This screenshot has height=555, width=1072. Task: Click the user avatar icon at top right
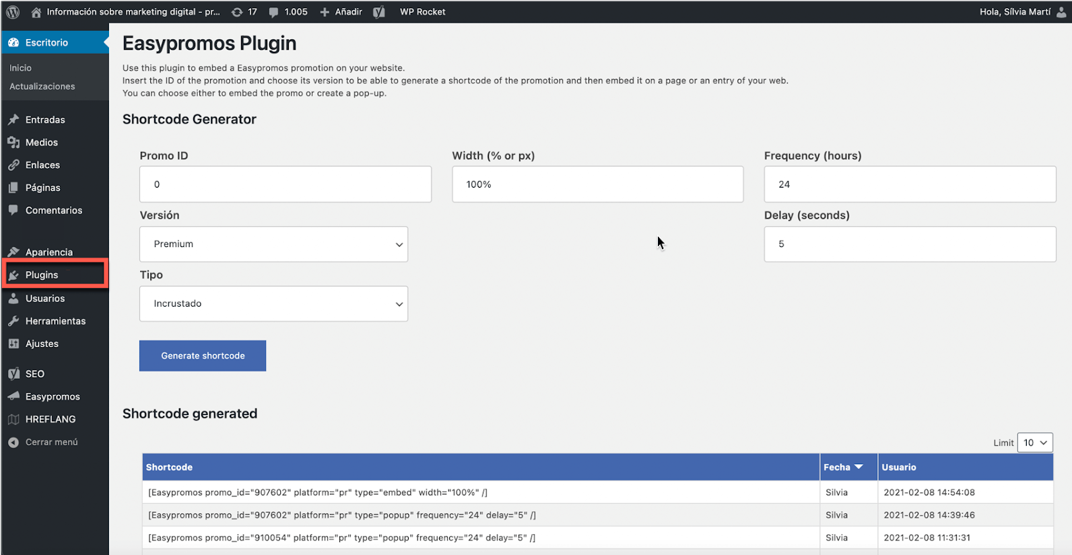pyautogui.click(x=1061, y=12)
